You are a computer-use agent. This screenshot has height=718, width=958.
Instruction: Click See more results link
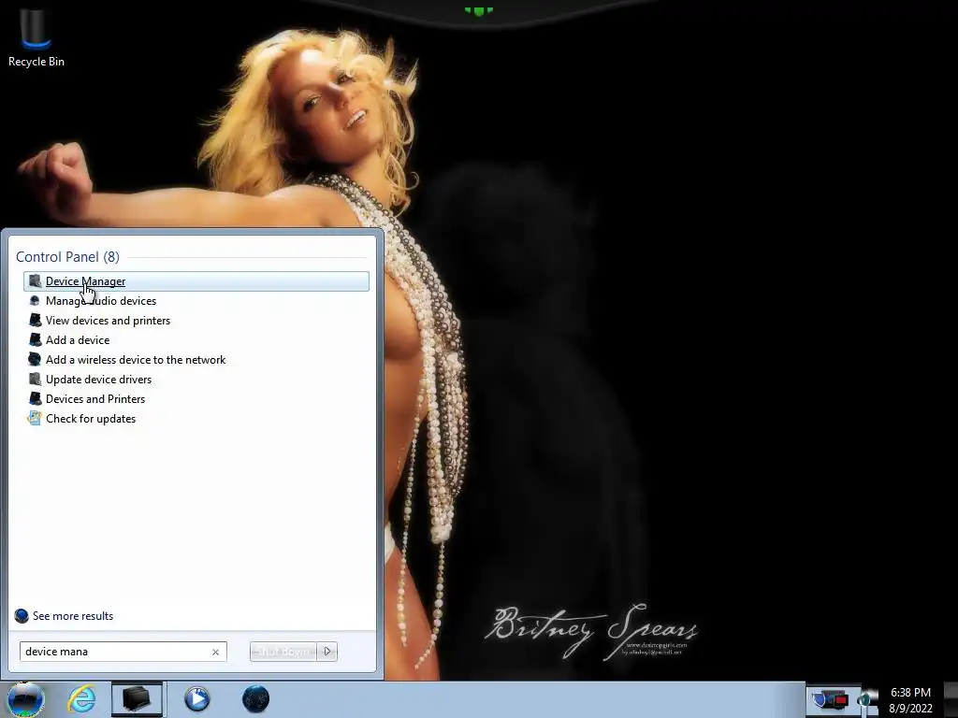(73, 616)
